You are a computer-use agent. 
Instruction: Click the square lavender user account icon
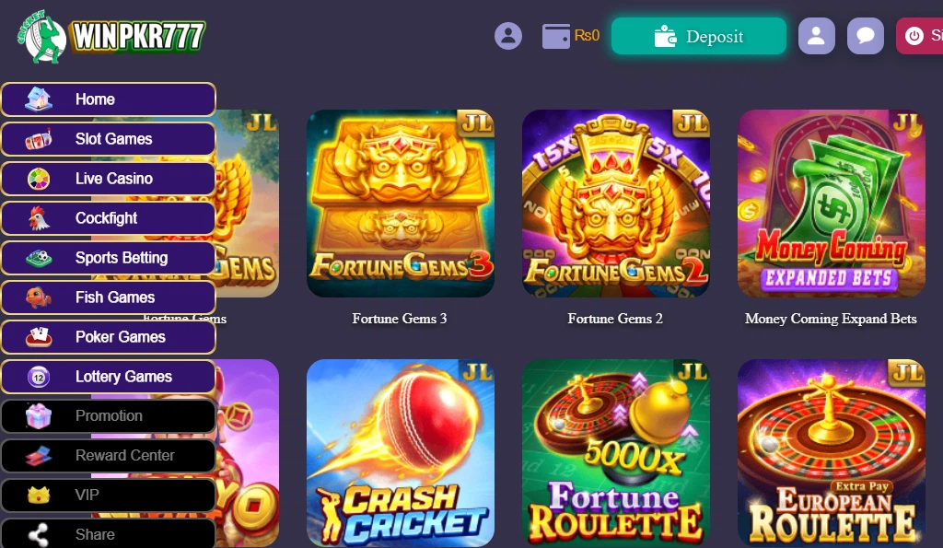tap(816, 36)
